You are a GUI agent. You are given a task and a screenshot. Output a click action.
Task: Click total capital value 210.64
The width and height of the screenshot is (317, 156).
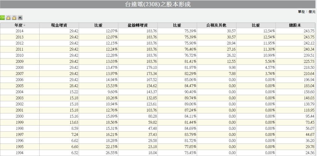click(309, 74)
